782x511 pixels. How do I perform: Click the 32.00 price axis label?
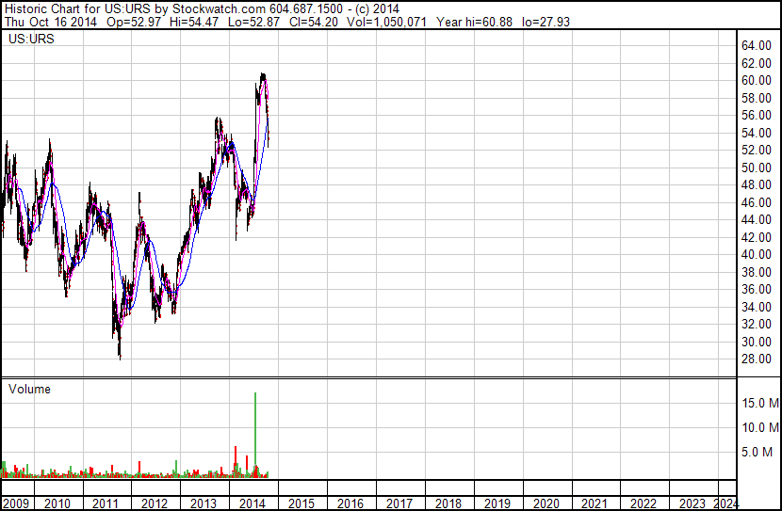pyautogui.click(x=757, y=325)
